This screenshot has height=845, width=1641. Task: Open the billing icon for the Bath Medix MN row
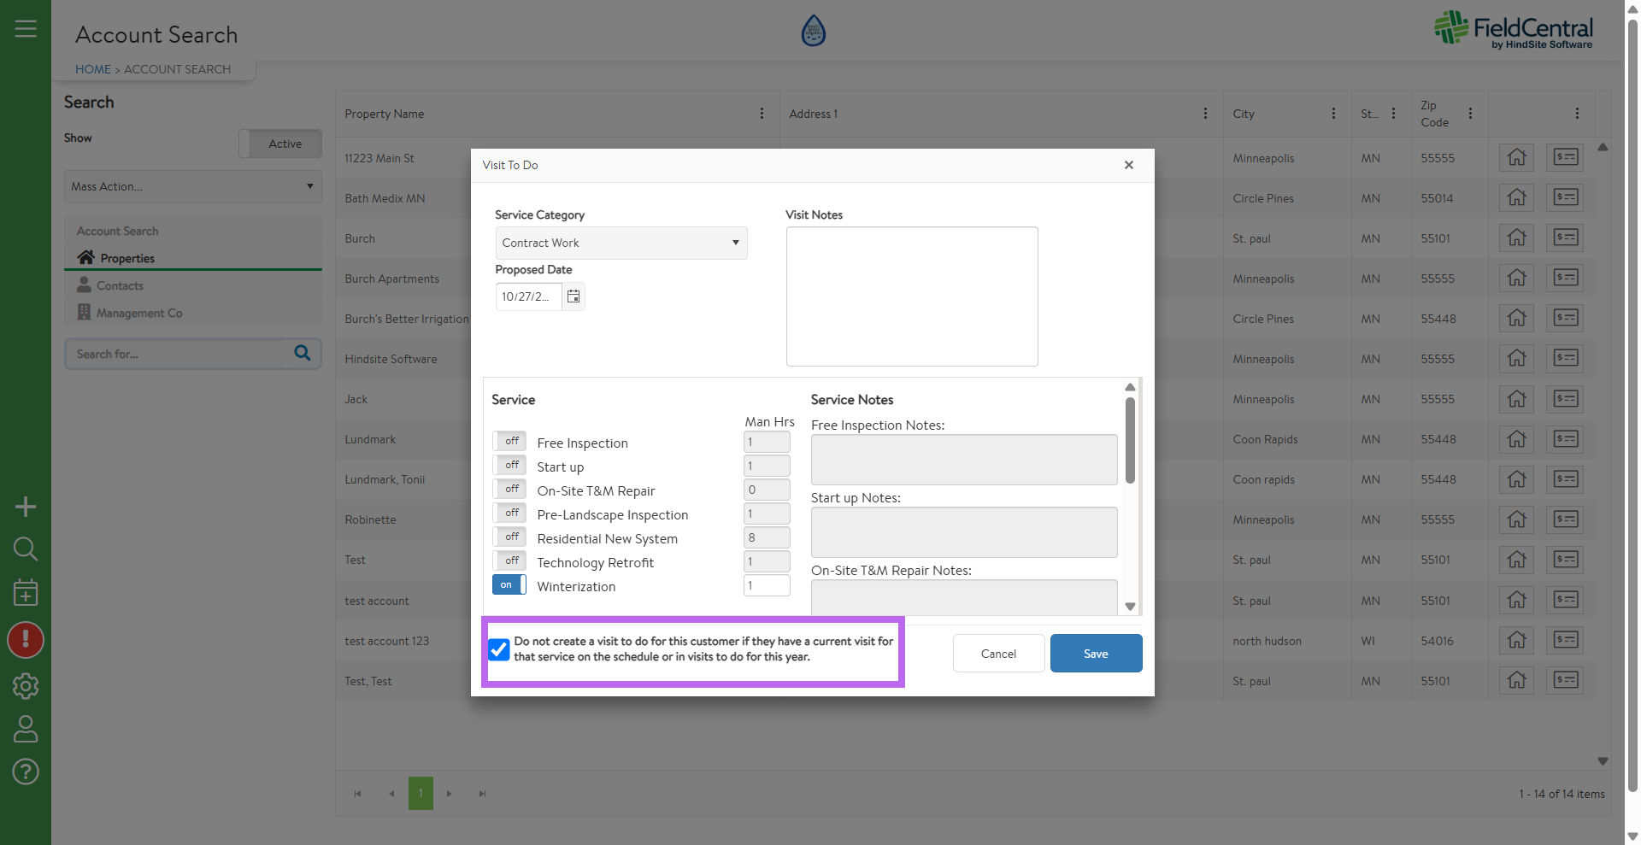tap(1565, 198)
